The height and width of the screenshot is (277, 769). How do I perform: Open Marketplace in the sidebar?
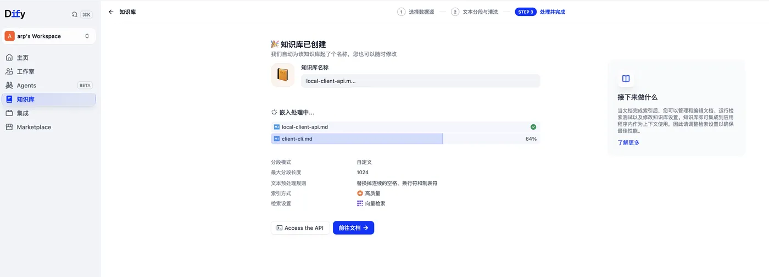49,127
